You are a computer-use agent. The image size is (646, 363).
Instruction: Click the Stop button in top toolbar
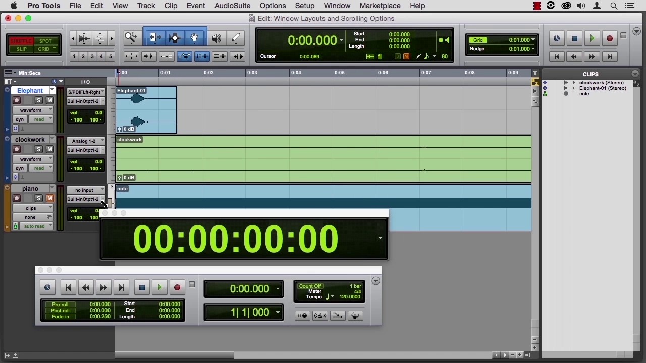pos(574,38)
